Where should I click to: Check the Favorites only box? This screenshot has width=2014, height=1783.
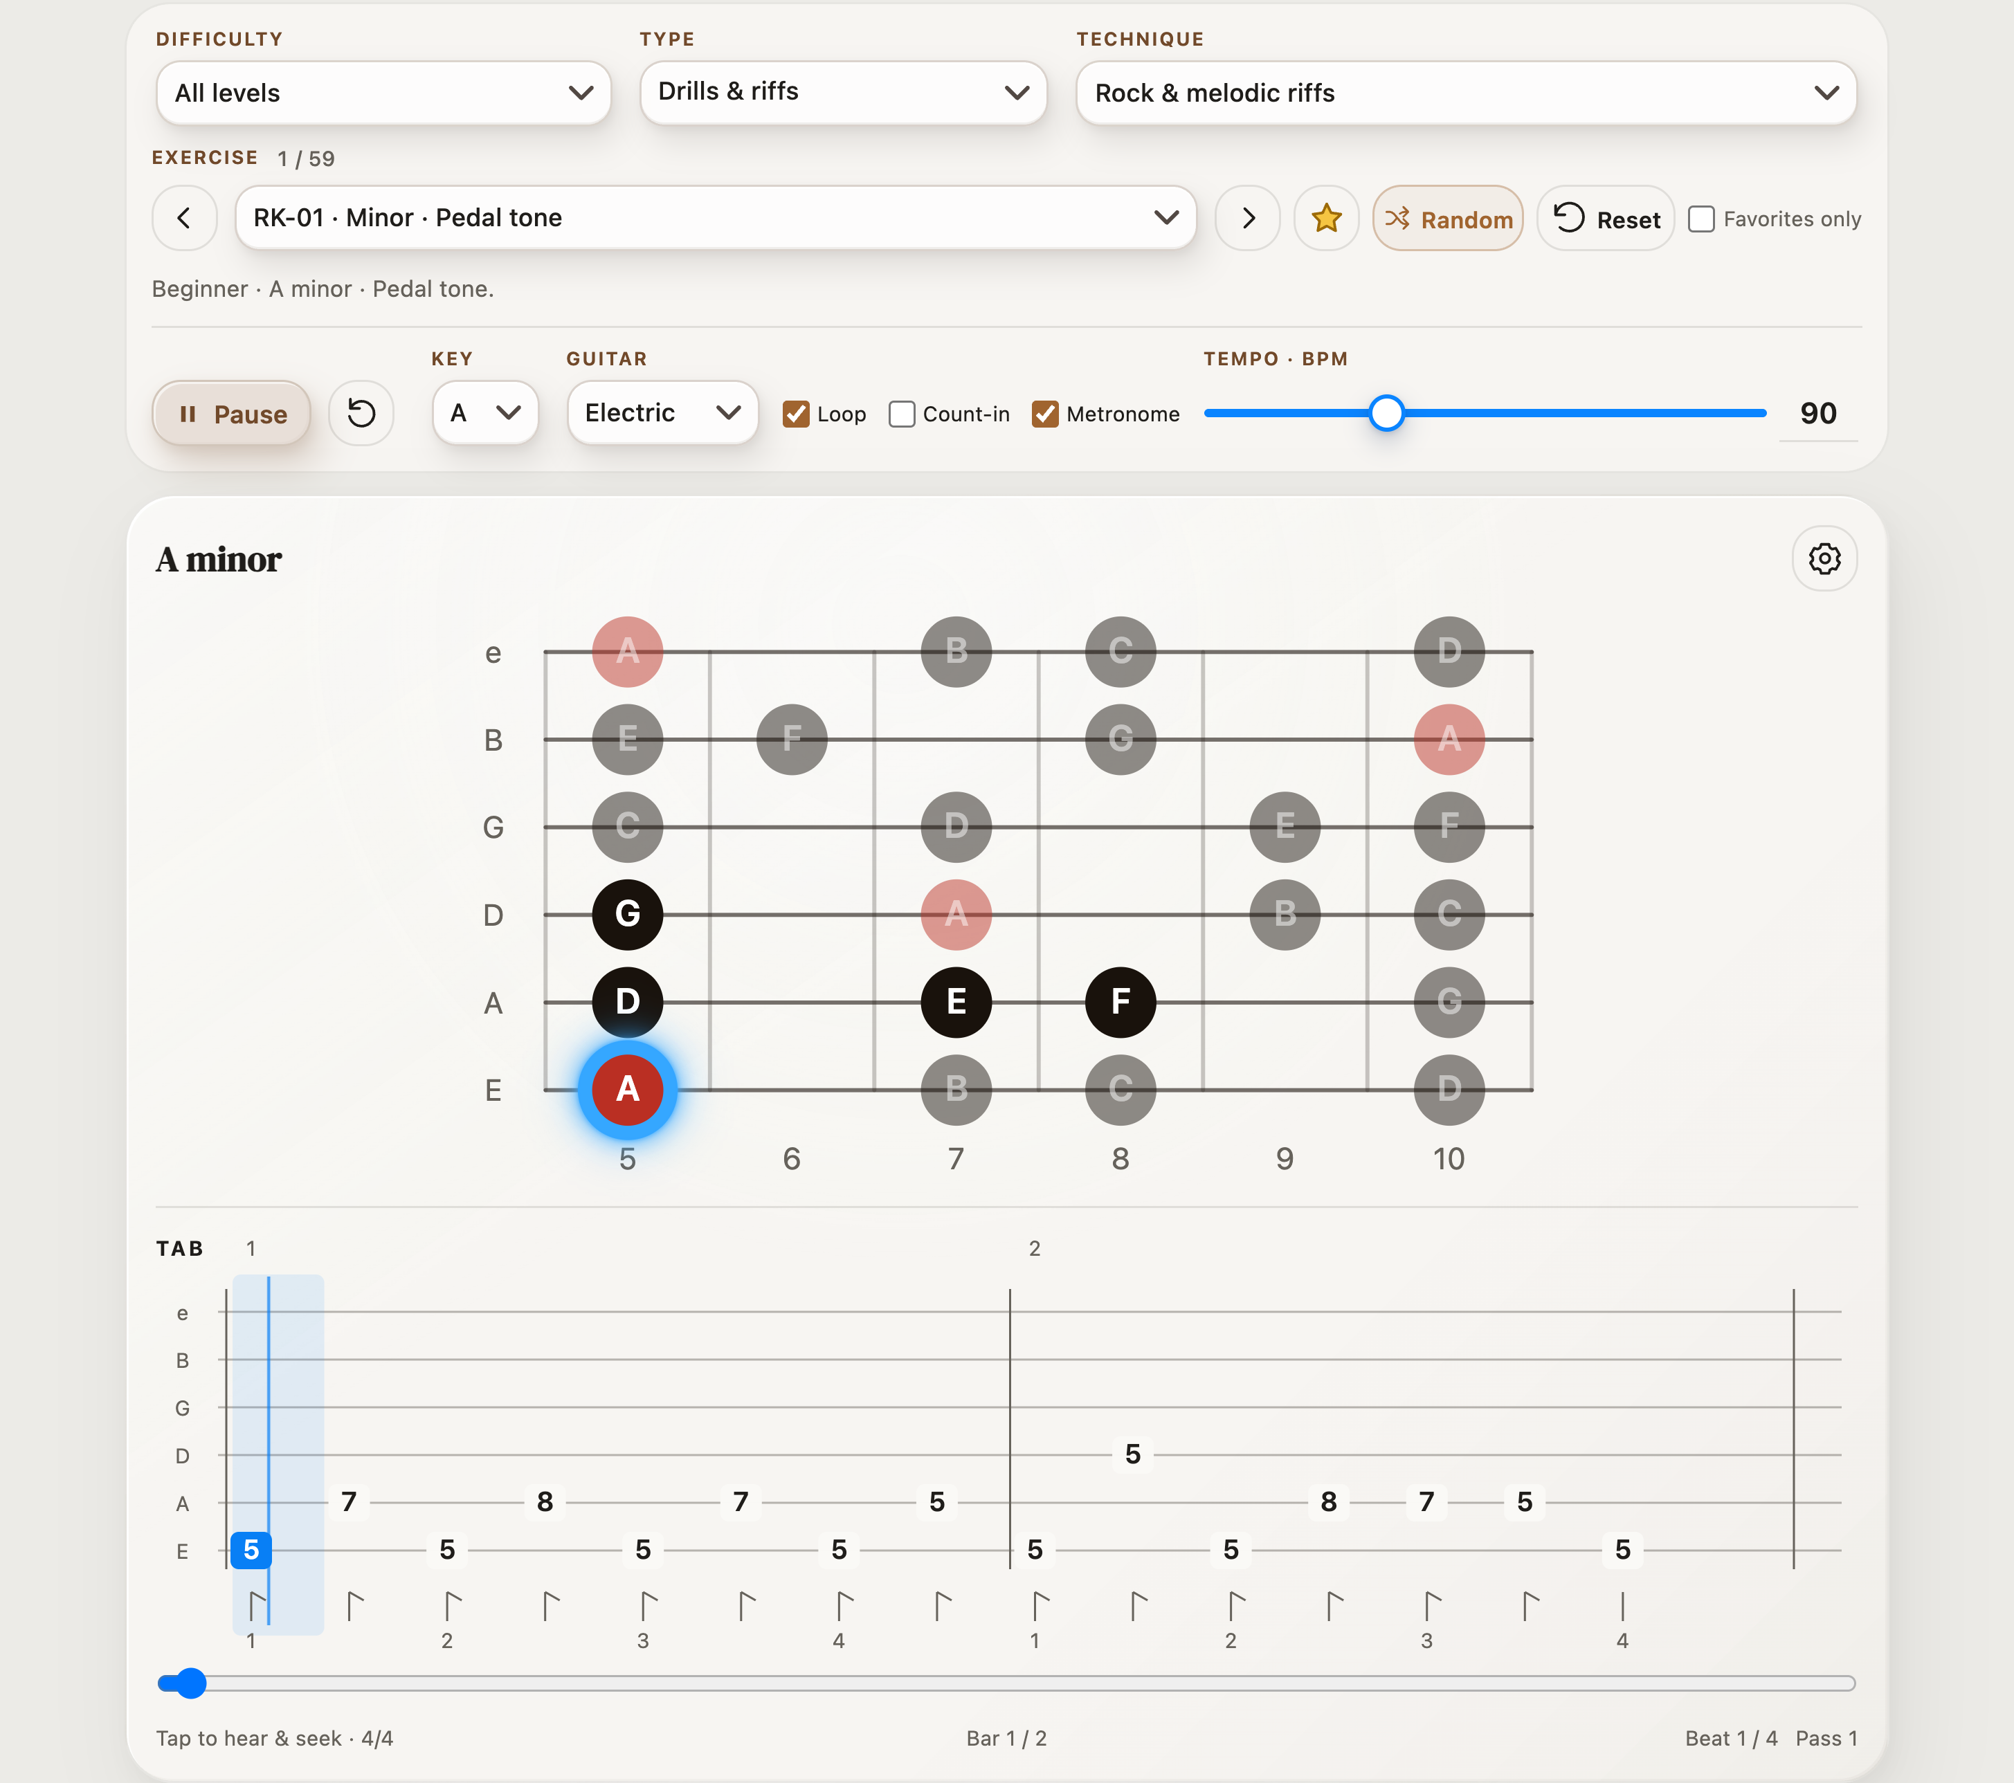click(1702, 219)
